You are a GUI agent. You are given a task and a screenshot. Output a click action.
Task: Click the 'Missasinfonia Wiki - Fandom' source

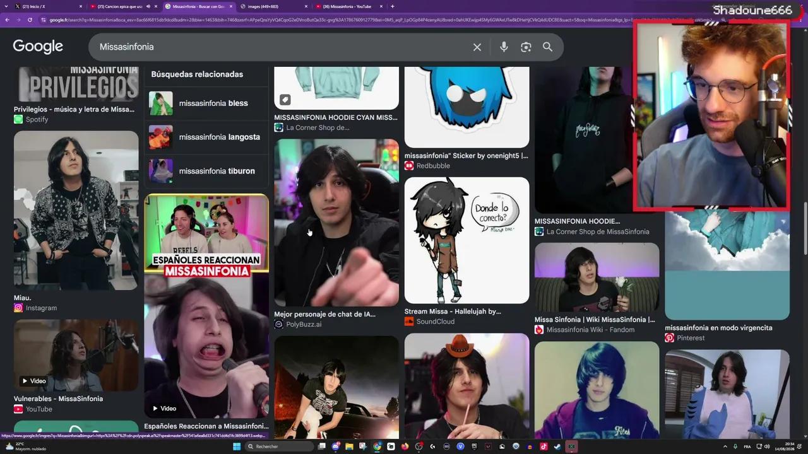tap(590, 330)
